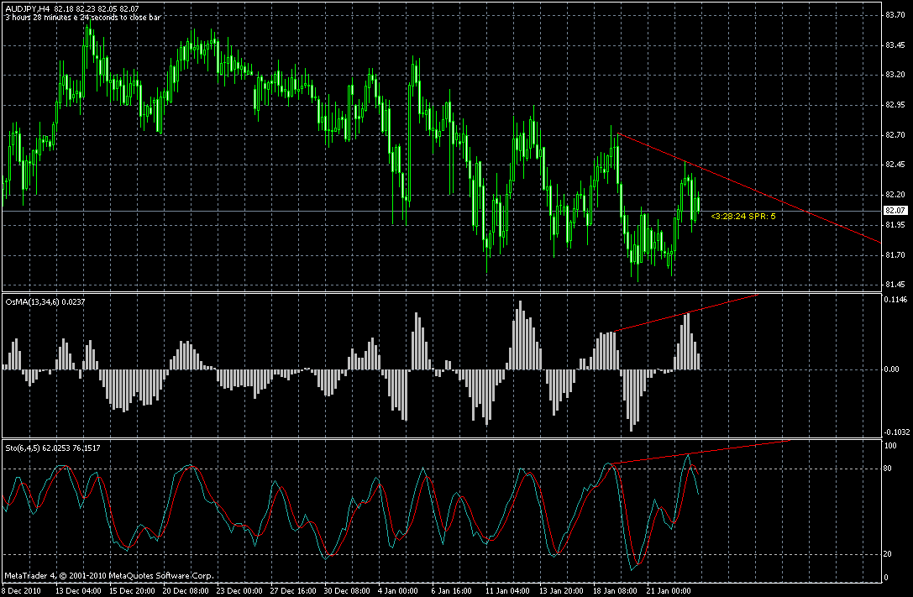913x597 pixels.
Task: Click the '27 Dec 16:00' time label
Action: pos(293,591)
